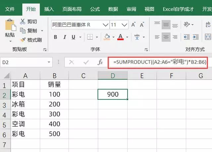Click the Paste (粘贴) clipboard icon

point(11,25)
